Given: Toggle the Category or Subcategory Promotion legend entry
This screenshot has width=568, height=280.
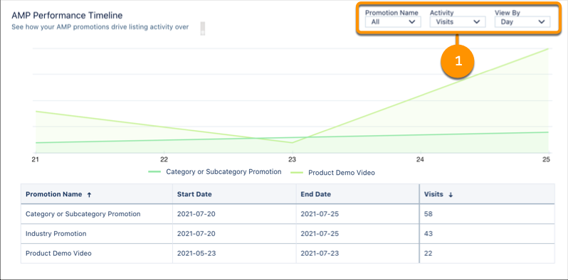Looking at the screenshot, I should coord(215,172).
